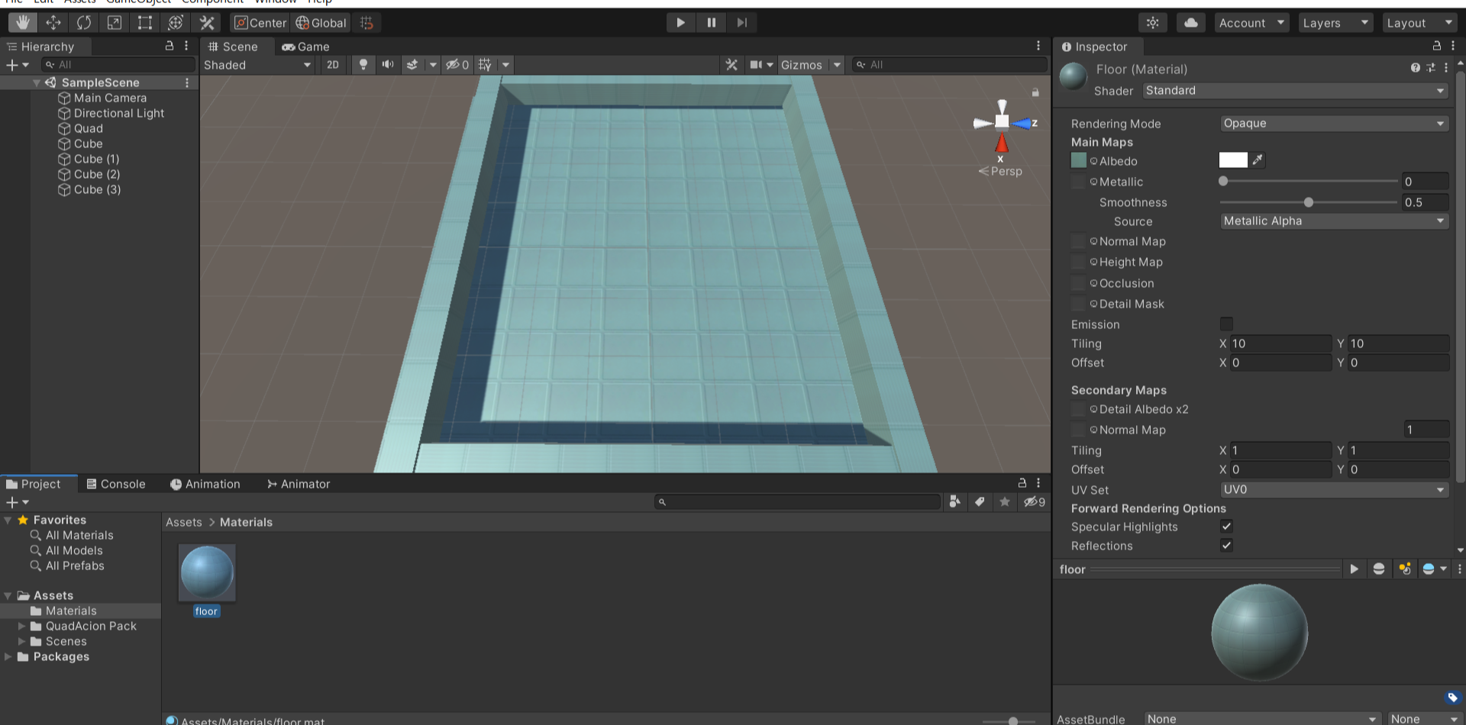This screenshot has width=1466, height=725.
Task: Open Collab sun icon in toolbar
Action: (x=1153, y=23)
